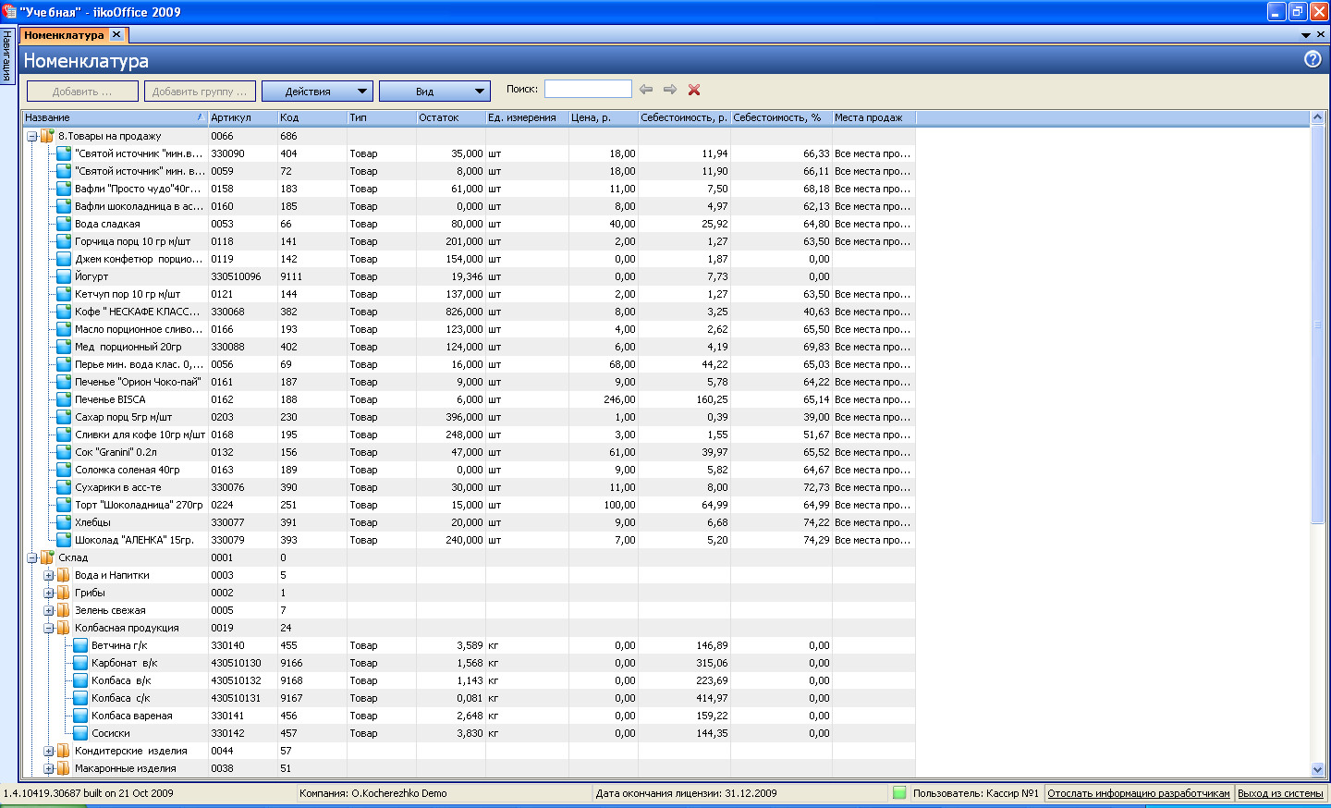Expand the Макаронные изделия group
This screenshot has height=808, width=1331.
coord(49,768)
